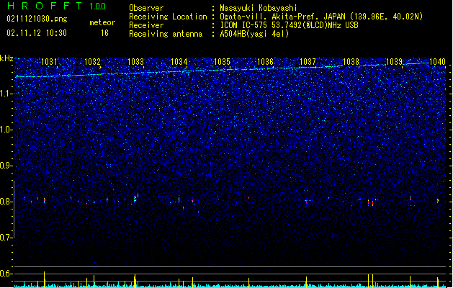Image resolution: width=453 pixels, height=288 pixels.
Task: Click time marker 1040
Action: 437,62
